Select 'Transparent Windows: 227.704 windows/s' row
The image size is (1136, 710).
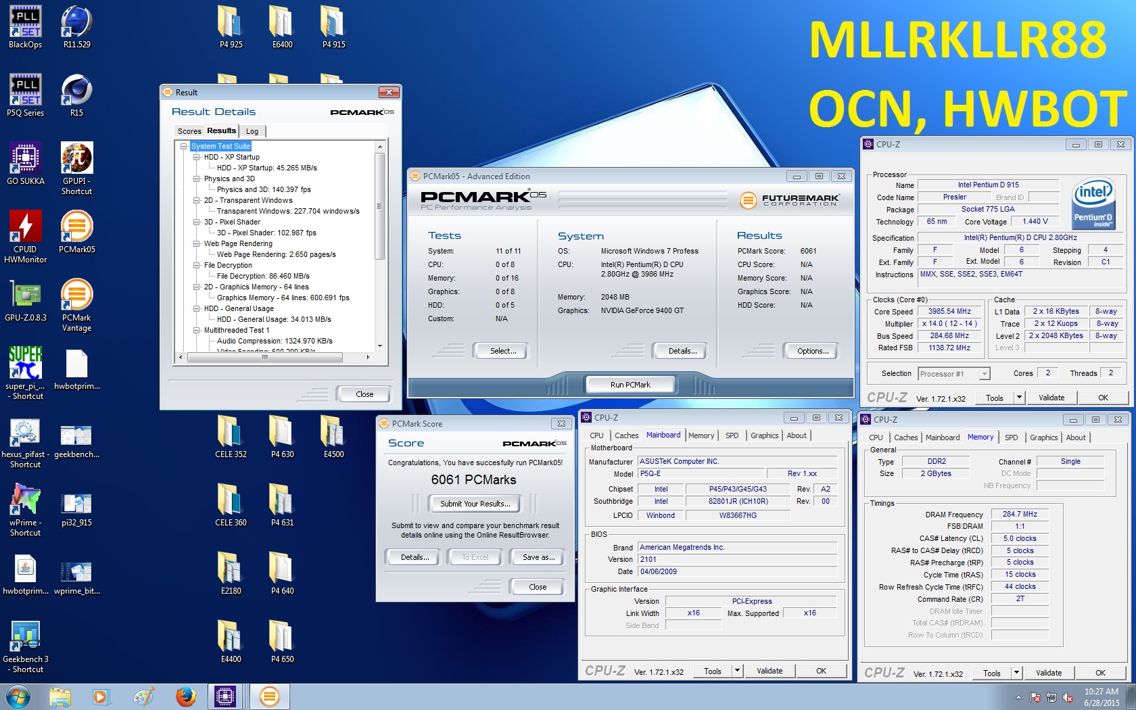pyautogui.click(x=288, y=211)
